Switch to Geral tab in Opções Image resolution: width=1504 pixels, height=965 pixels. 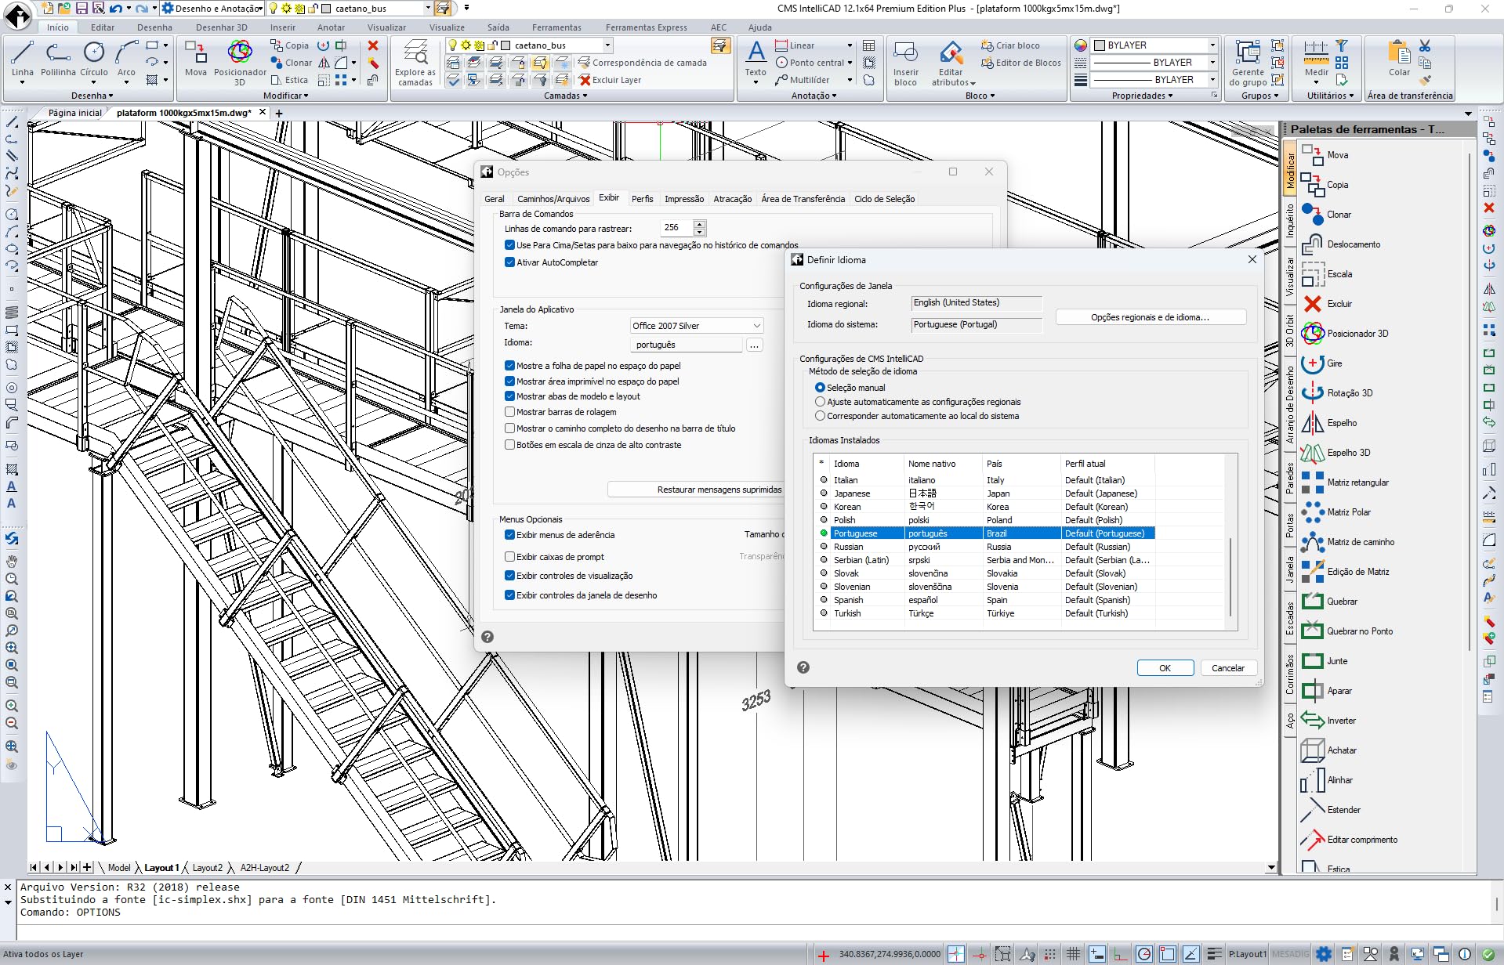[x=495, y=199]
